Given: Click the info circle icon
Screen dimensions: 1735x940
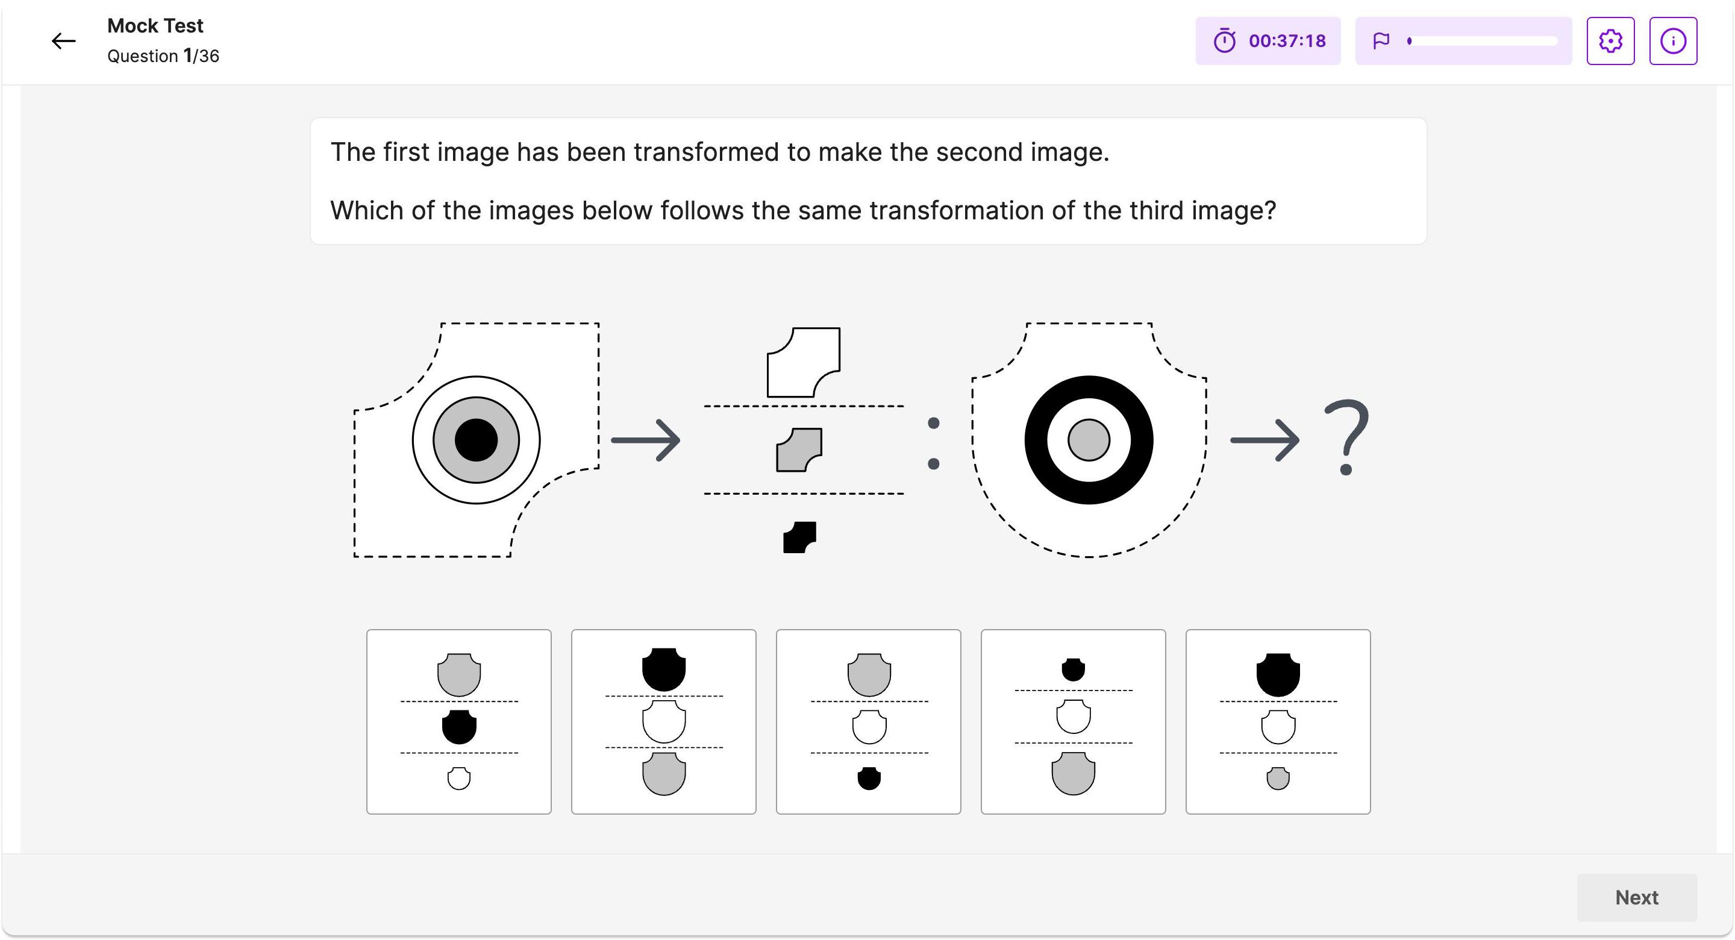Looking at the screenshot, I should coord(1673,40).
